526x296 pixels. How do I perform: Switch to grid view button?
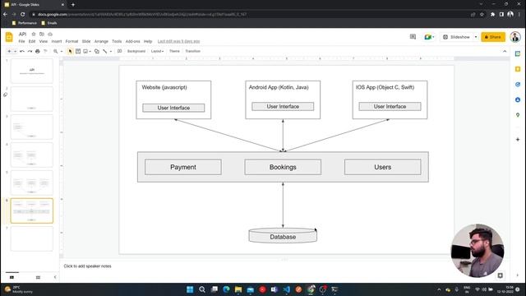tap(38, 277)
